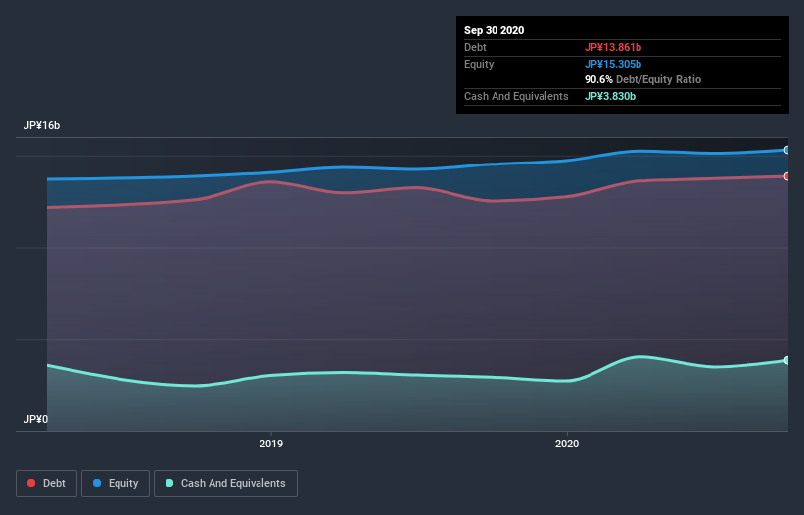804x515 pixels.
Task: Click the red Debt endpoint marker
Action: [787, 176]
